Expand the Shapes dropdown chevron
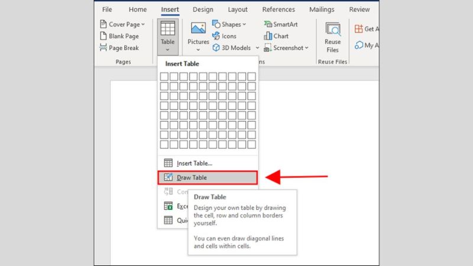Viewport: 473px width, 266px height. pyautogui.click(x=244, y=24)
